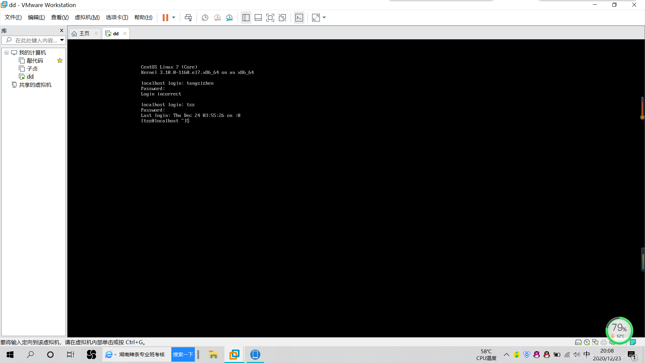Viewport: 645px width, 363px height.
Task: Click the unity mode toggle icon
Action: pos(283,18)
